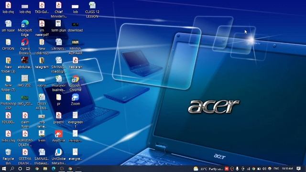Select the AnyDesk desktop icon
Viewport: 306px width, 172px height.
58,136
